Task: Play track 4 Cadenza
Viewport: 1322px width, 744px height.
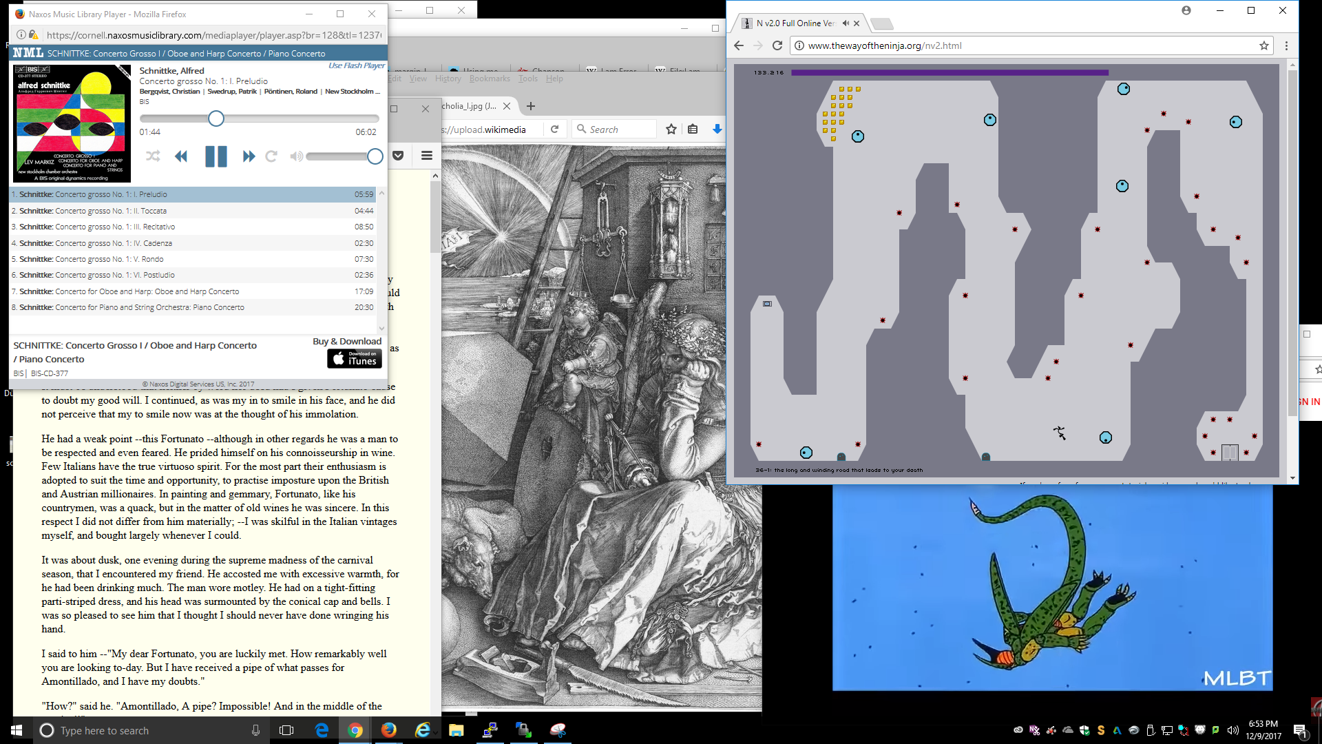Action: (x=193, y=243)
